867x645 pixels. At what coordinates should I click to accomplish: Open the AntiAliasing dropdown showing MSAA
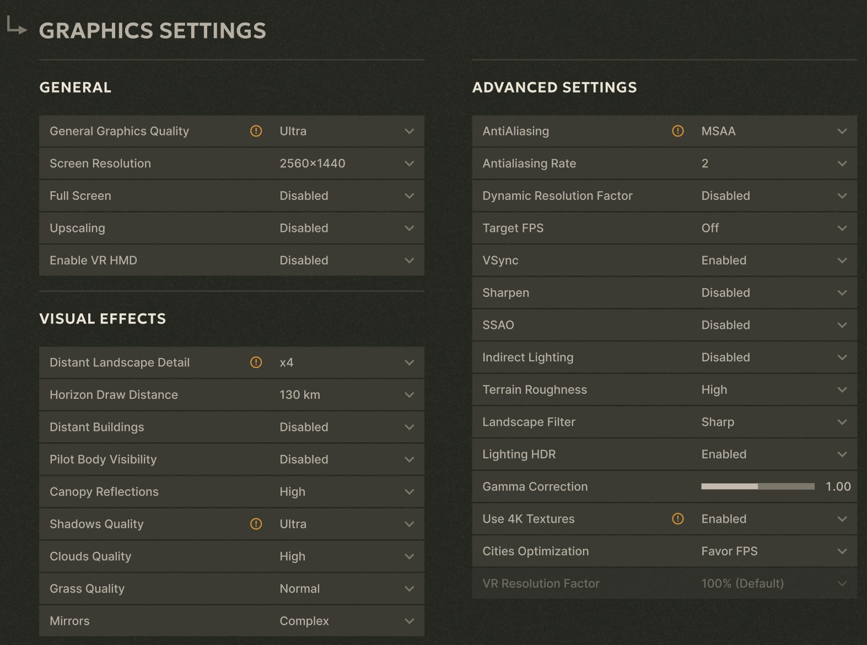tap(774, 131)
